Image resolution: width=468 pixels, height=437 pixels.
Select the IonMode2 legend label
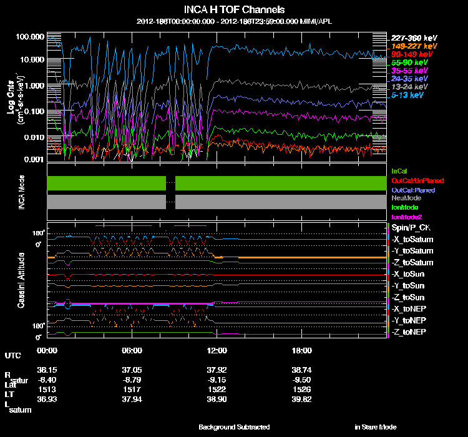(x=406, y=215)
